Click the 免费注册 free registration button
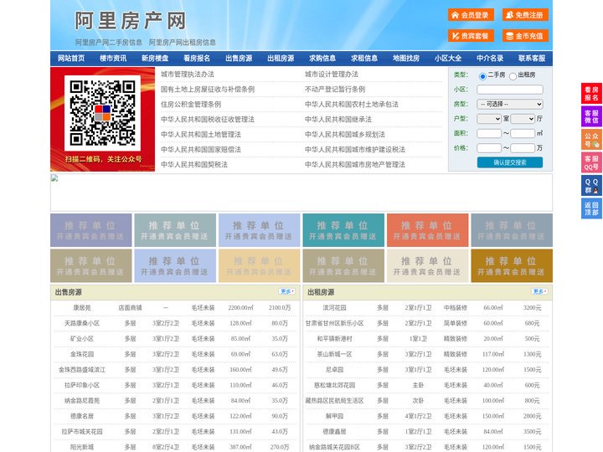Viewport: 603px width, 452px height. pos(525,15)
